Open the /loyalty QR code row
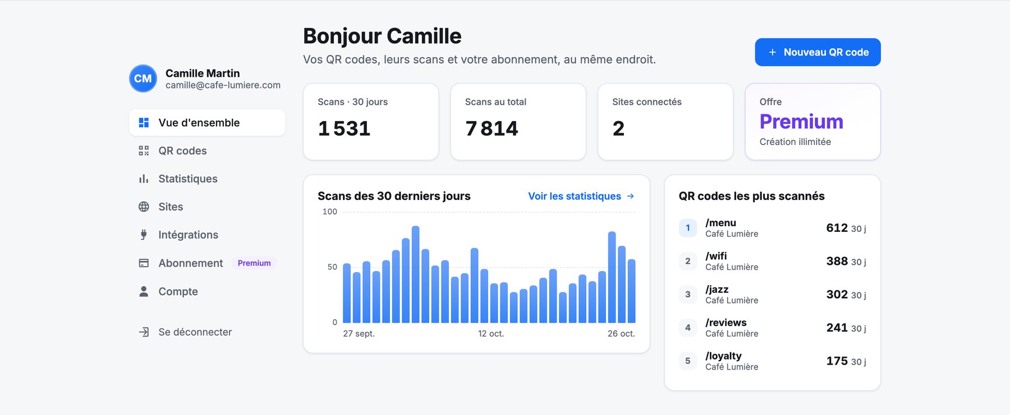Image resolution: width=1010 pixels, height=415 pixels. point(772,361)
